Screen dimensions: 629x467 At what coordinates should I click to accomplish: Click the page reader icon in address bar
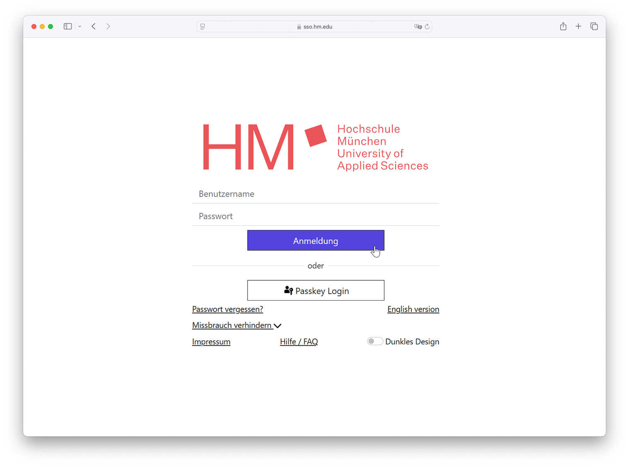click(x=203, y=26)
